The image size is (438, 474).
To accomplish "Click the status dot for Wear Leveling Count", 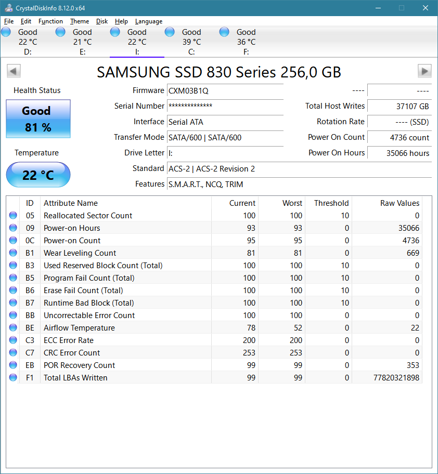I will pos(13,253).
